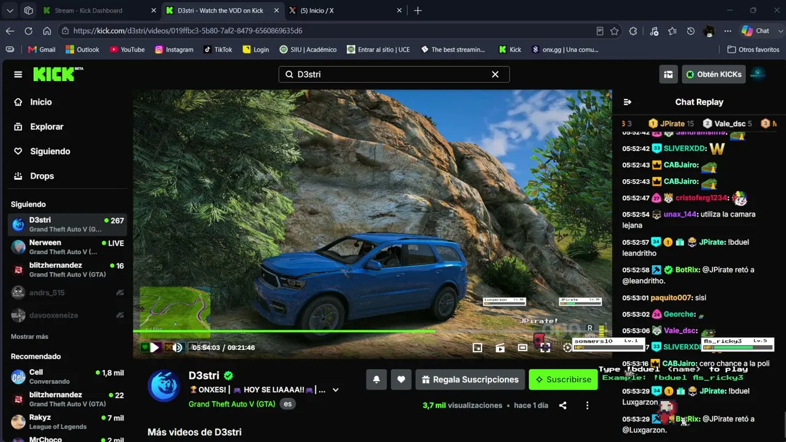Open TikTok bookmark
The width and height of the screenshot is (786, 442).
tap(218, 50)
